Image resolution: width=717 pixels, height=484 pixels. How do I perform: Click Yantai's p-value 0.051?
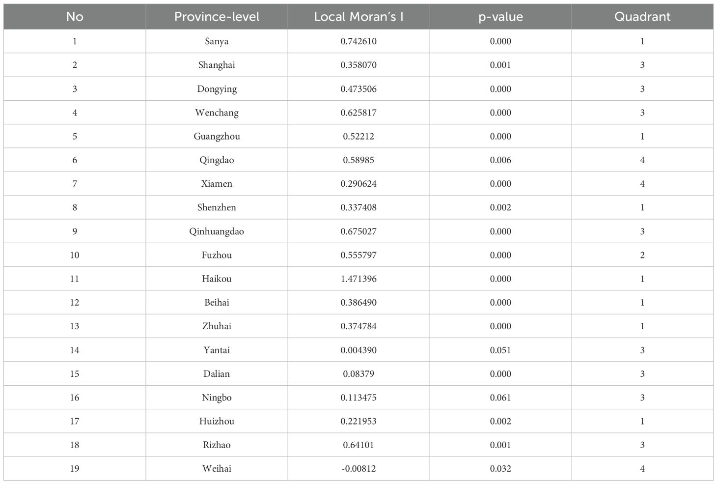[500, 350]
